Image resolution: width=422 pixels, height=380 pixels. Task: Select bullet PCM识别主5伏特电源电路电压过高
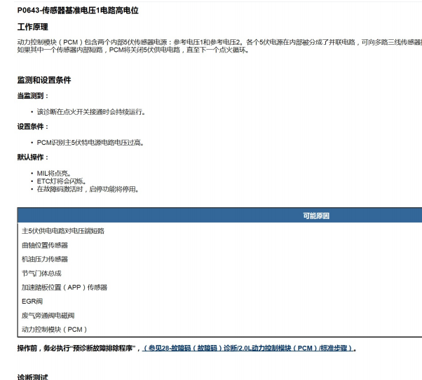click(90, 143)
